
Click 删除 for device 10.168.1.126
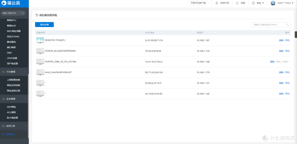pyautogui.click(x=281, y=94)
